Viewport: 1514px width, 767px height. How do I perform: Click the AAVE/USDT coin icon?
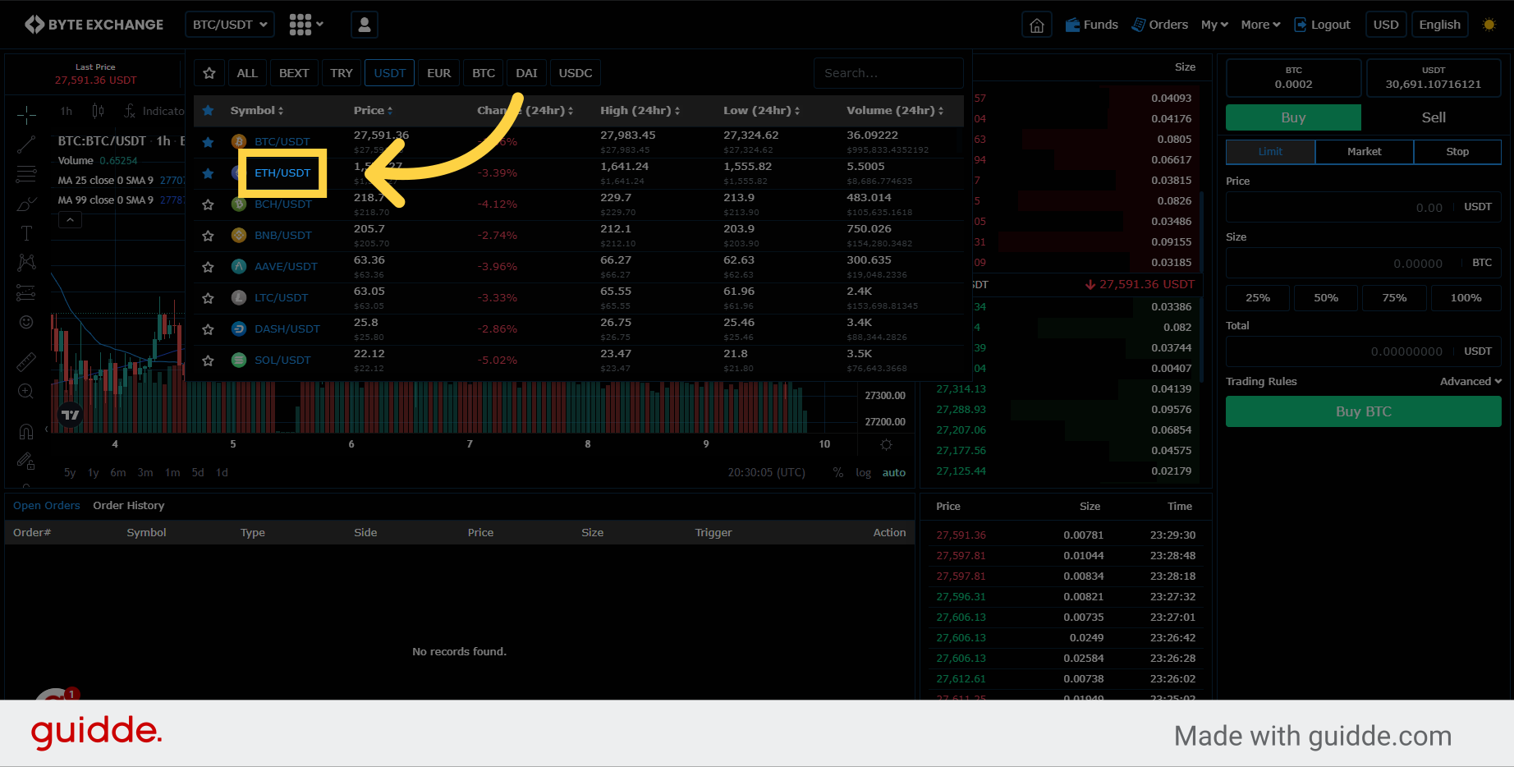tap(239, 267)
